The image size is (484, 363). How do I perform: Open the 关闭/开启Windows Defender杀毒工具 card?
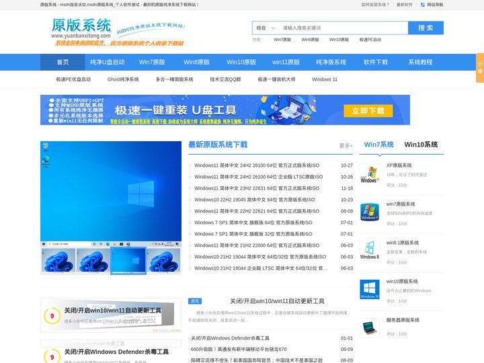pyautogui.click(x=111, y=352)
